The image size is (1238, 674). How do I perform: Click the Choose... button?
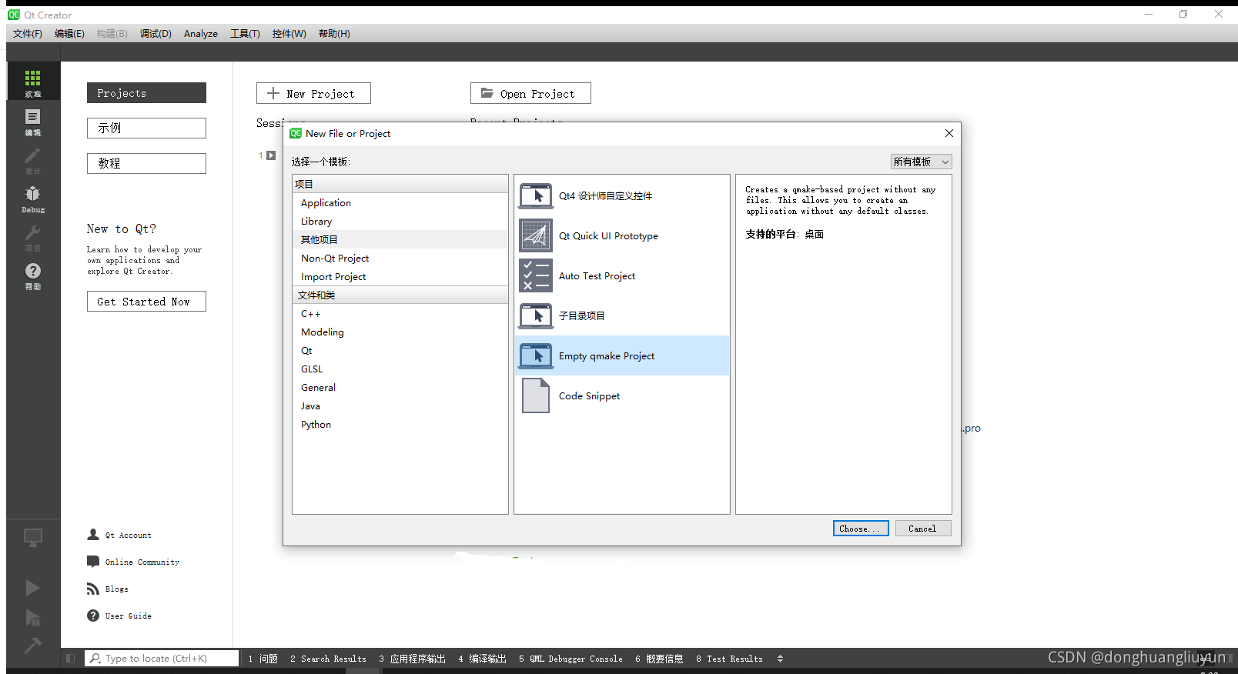pos(861,529)
